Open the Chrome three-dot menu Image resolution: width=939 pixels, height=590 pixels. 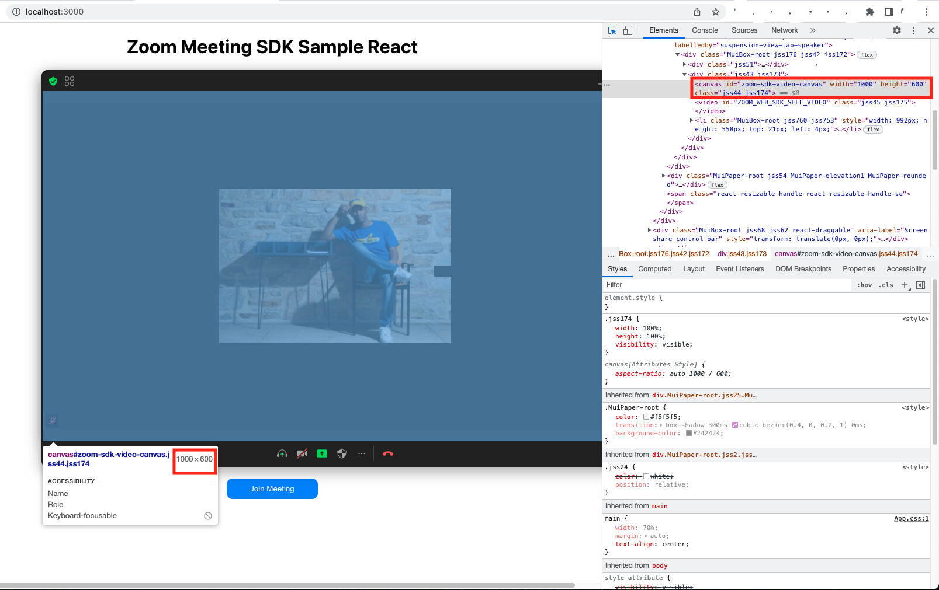(x=926, y=12)
